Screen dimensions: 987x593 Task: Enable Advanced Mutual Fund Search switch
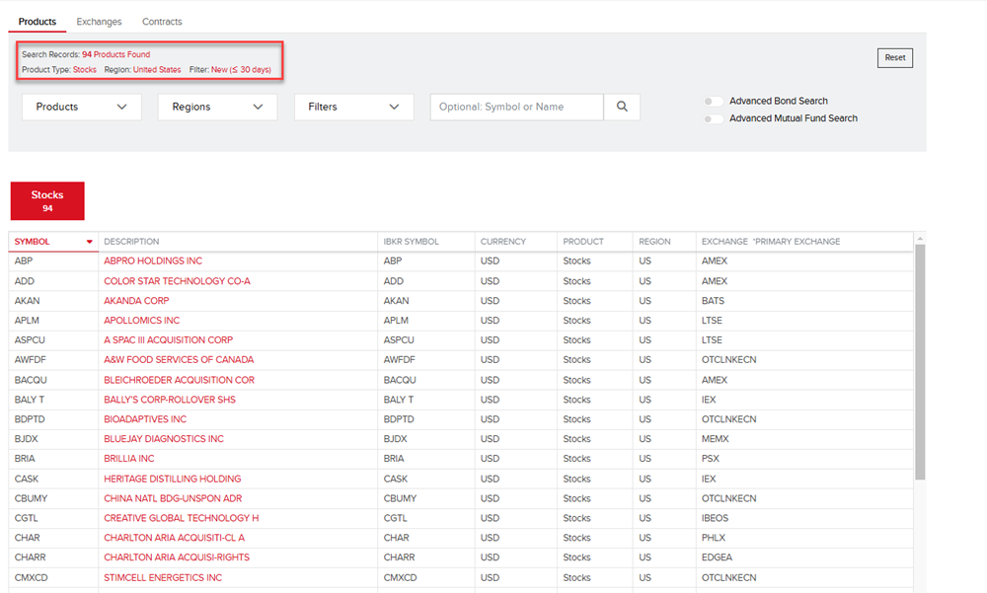(x=714, y=119)
